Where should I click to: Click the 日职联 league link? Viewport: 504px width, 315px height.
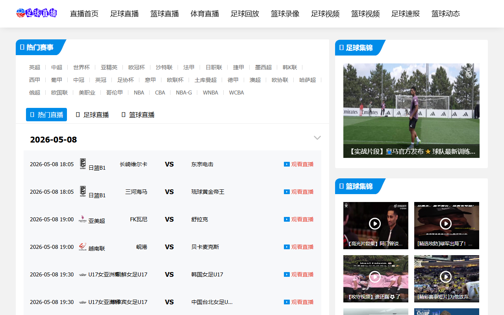pos(214,67)
